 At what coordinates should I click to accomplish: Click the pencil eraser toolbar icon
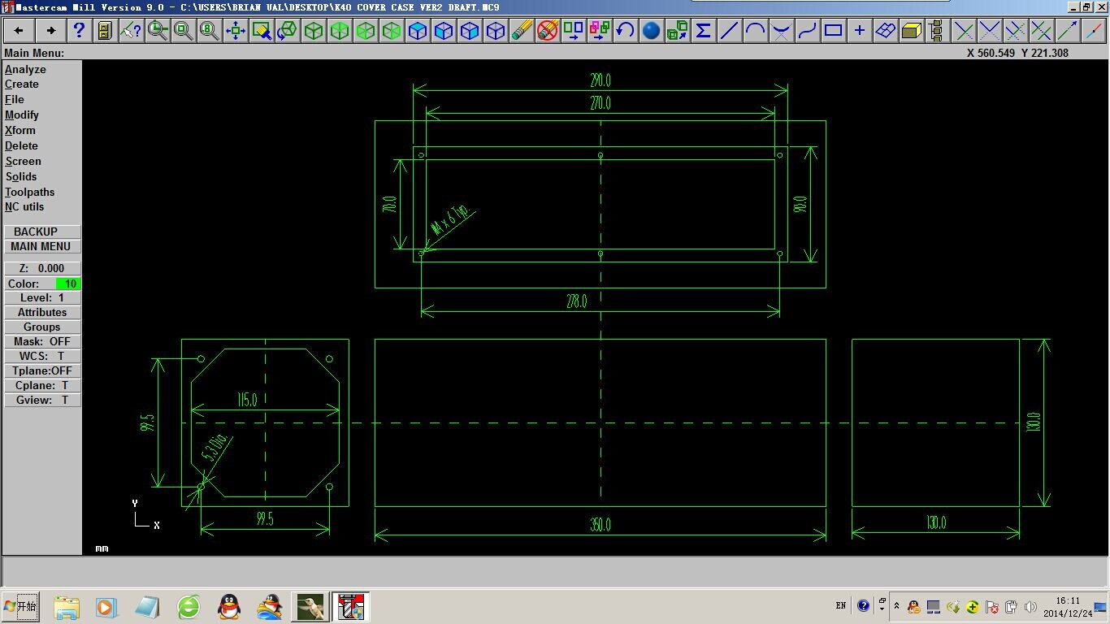(x=522, y=31)
